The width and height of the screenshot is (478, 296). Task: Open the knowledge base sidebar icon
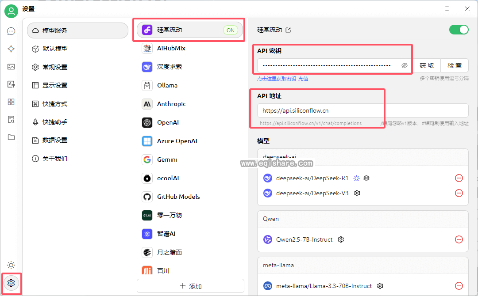click(11, 120)
